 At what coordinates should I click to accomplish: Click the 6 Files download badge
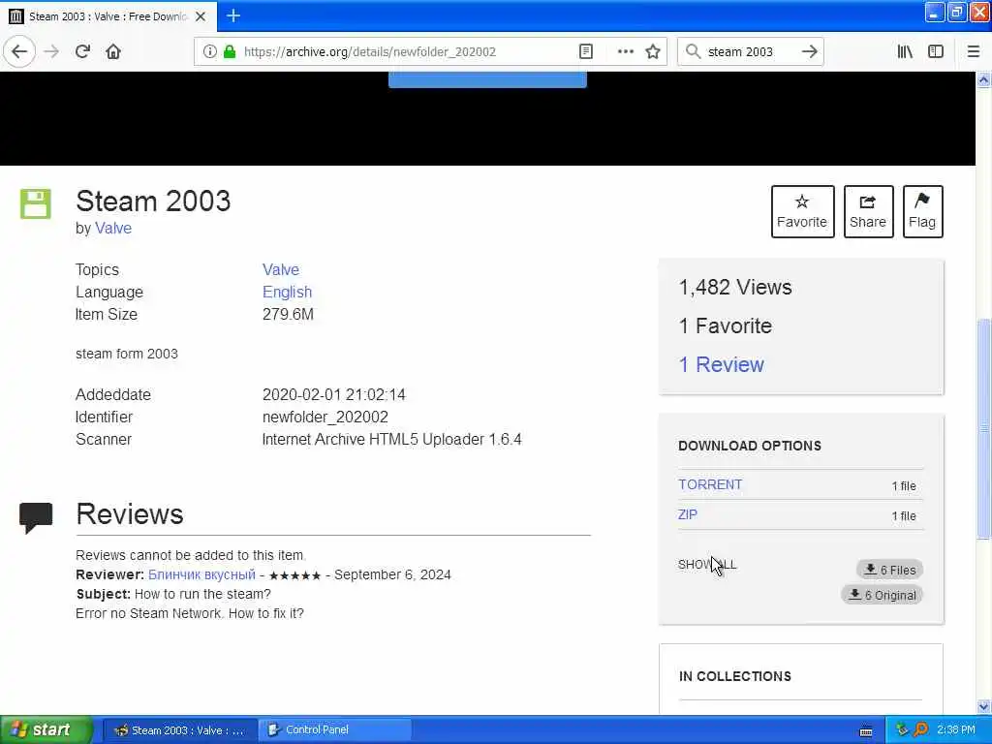click(x=890, y=570)
